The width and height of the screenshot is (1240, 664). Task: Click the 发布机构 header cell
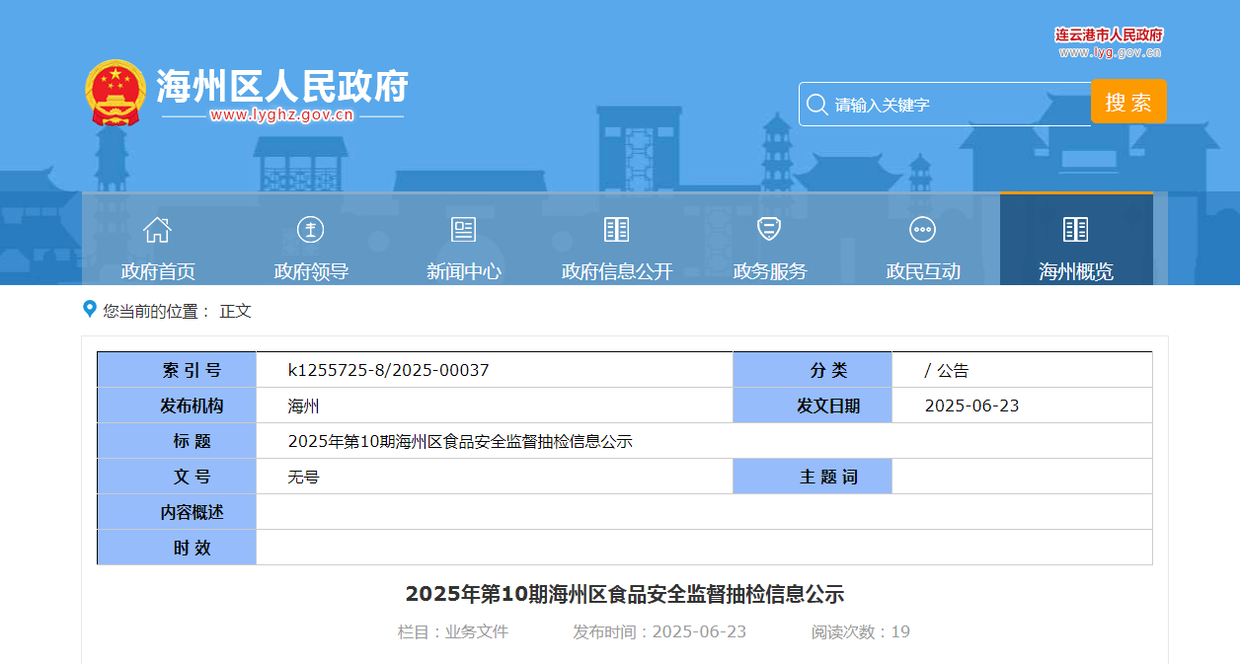tap(177, 406)
